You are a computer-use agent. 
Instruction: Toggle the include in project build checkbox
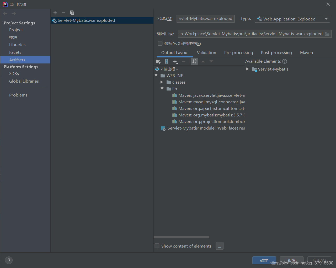tap(160, 44)
